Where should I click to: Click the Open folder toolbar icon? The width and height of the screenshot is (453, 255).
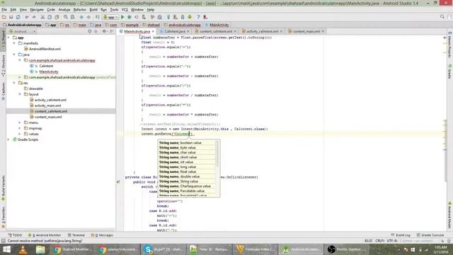[x=4, y=17]
